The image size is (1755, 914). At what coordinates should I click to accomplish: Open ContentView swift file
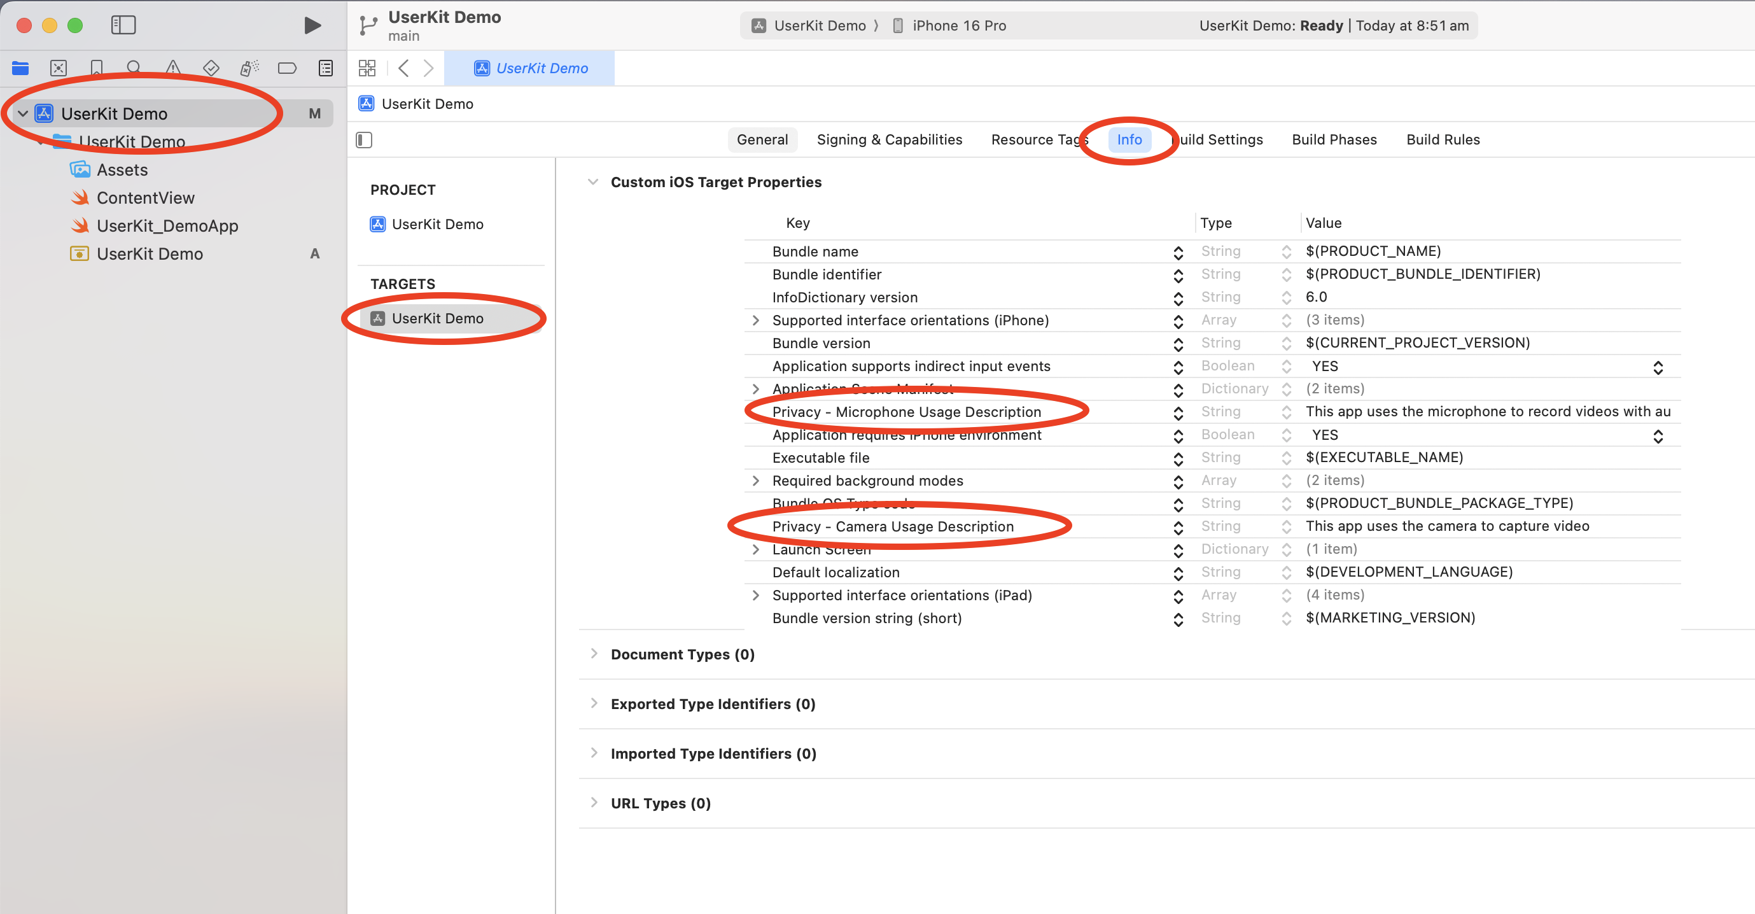click(145, 198)
